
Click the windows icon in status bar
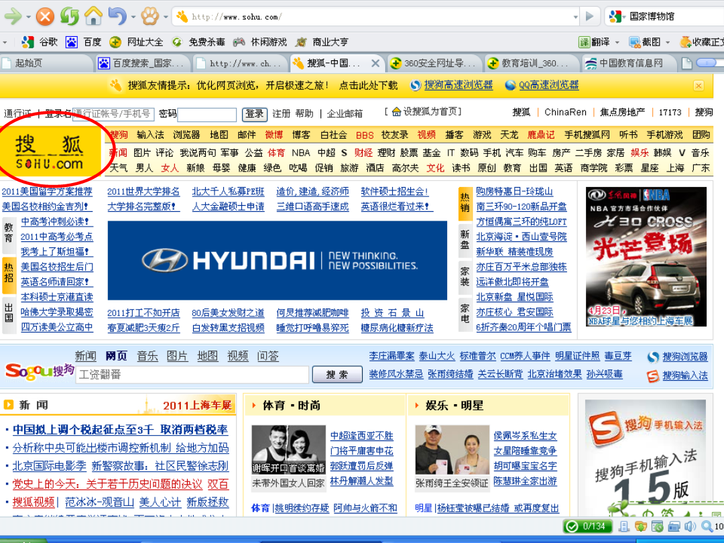coord(674,526)
